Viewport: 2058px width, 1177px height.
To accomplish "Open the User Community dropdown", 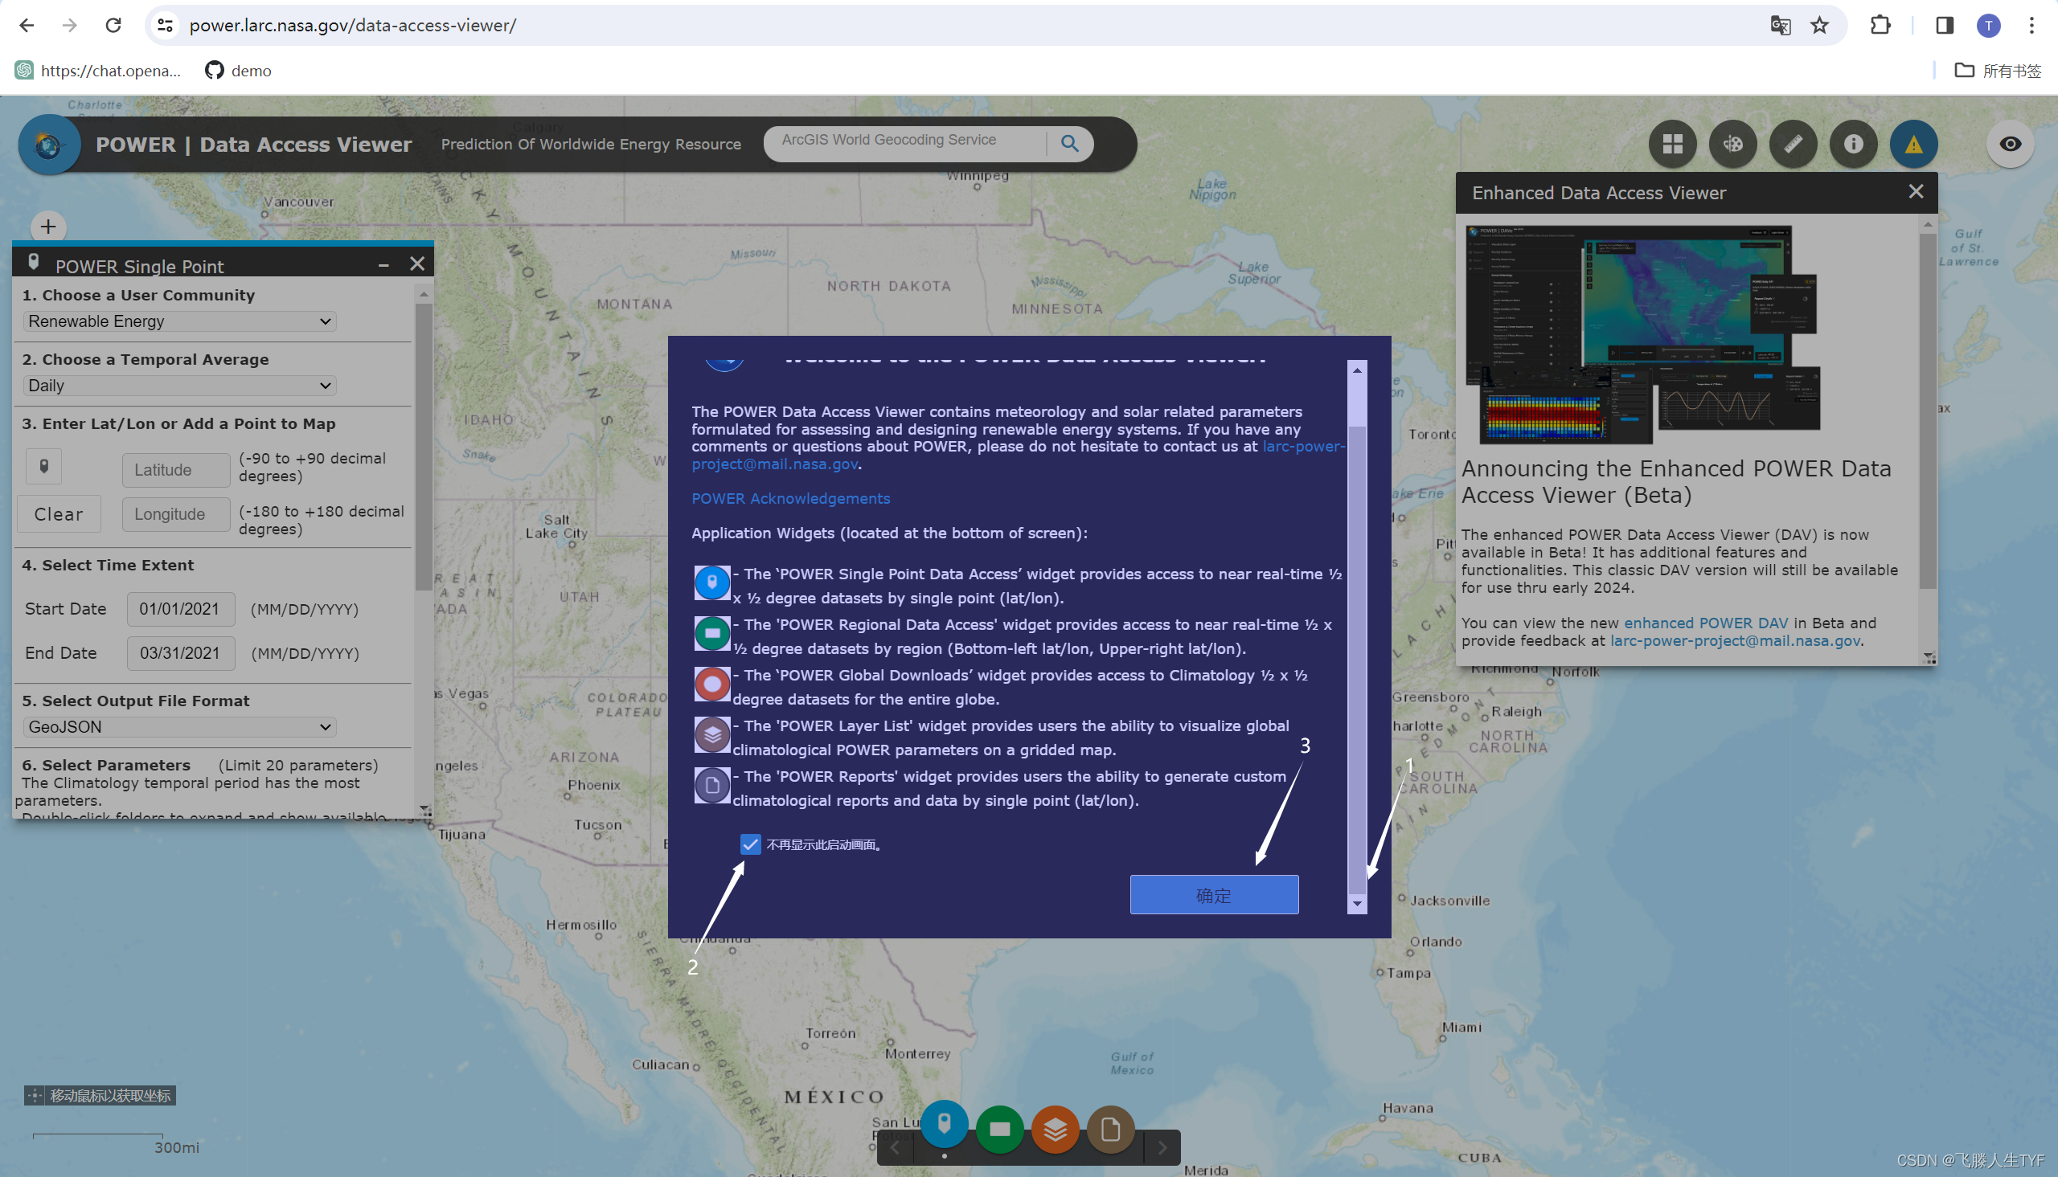I will click(179, 321).
